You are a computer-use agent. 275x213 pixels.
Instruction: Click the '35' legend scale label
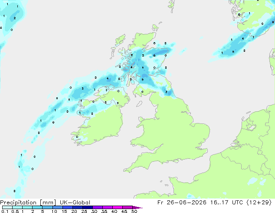104,211
